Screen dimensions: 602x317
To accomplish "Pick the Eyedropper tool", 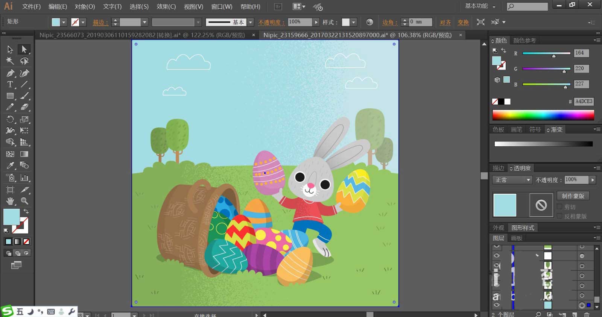I will click(10, 165).
